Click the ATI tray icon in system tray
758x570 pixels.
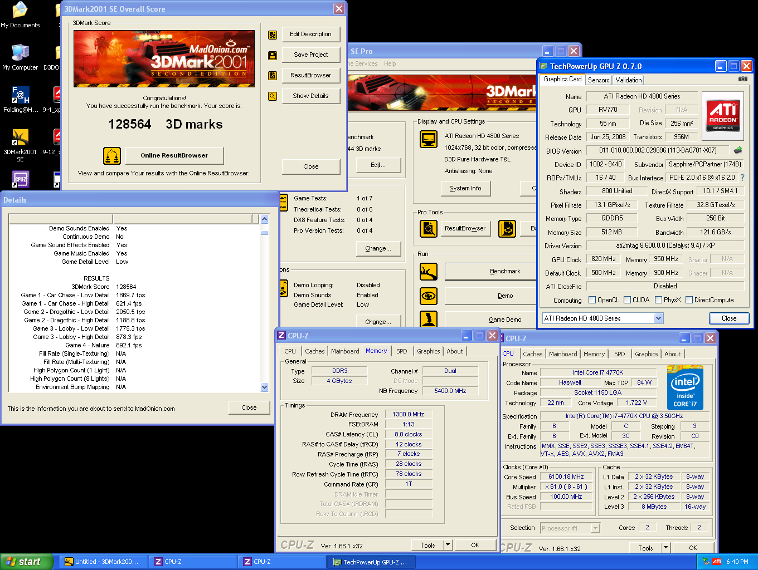click(x=717, y=562)
